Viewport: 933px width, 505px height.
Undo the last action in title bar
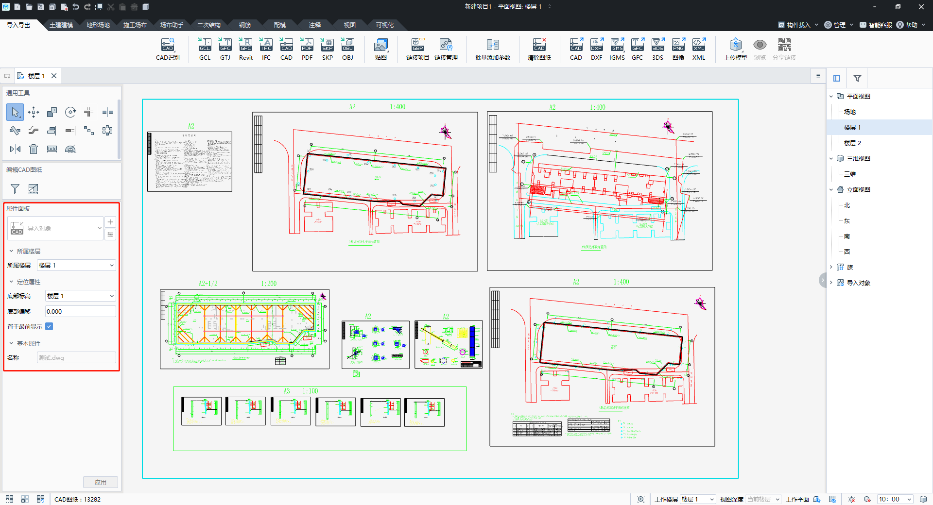click(x=76, y=7)
